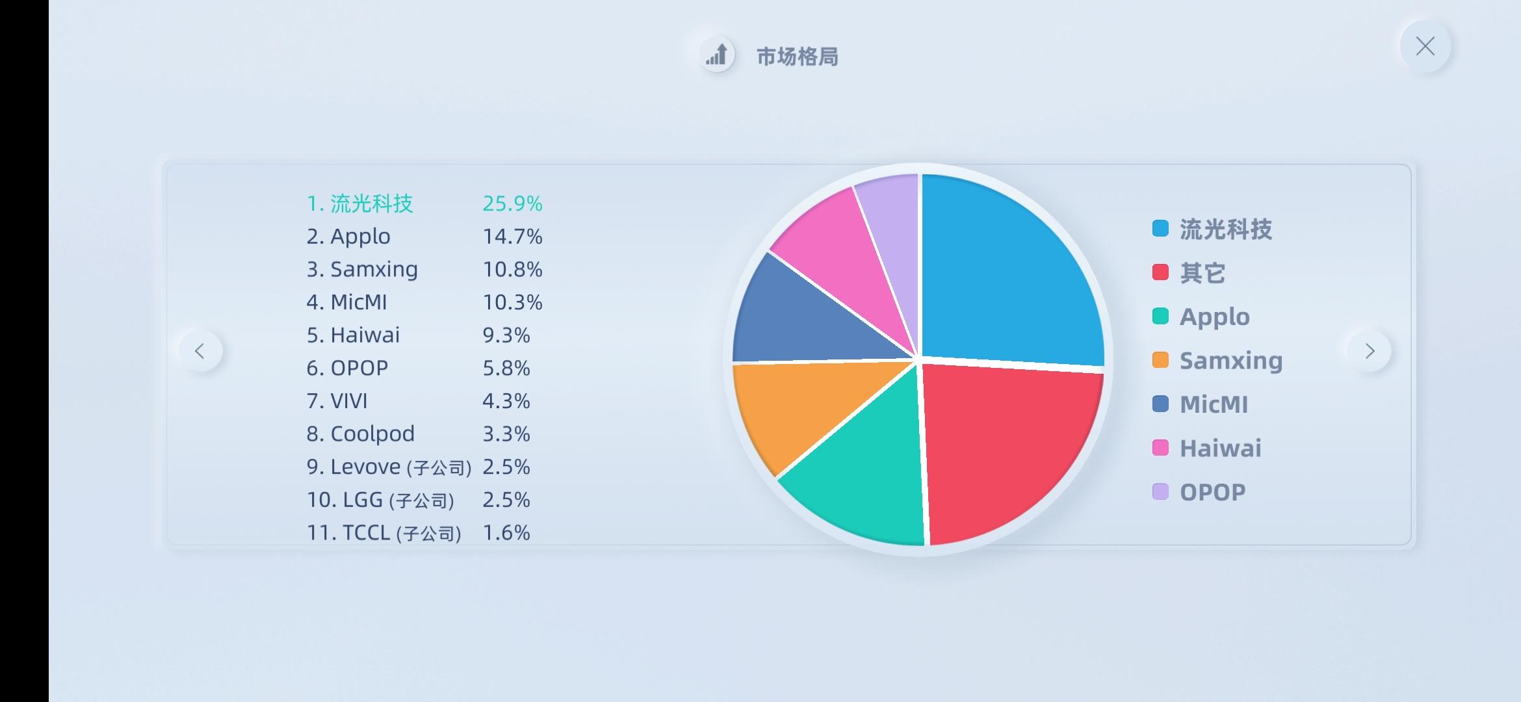Screen dimensions: 1521x702
Task: Go to next page with right arrow
Action: (1370, 351)
